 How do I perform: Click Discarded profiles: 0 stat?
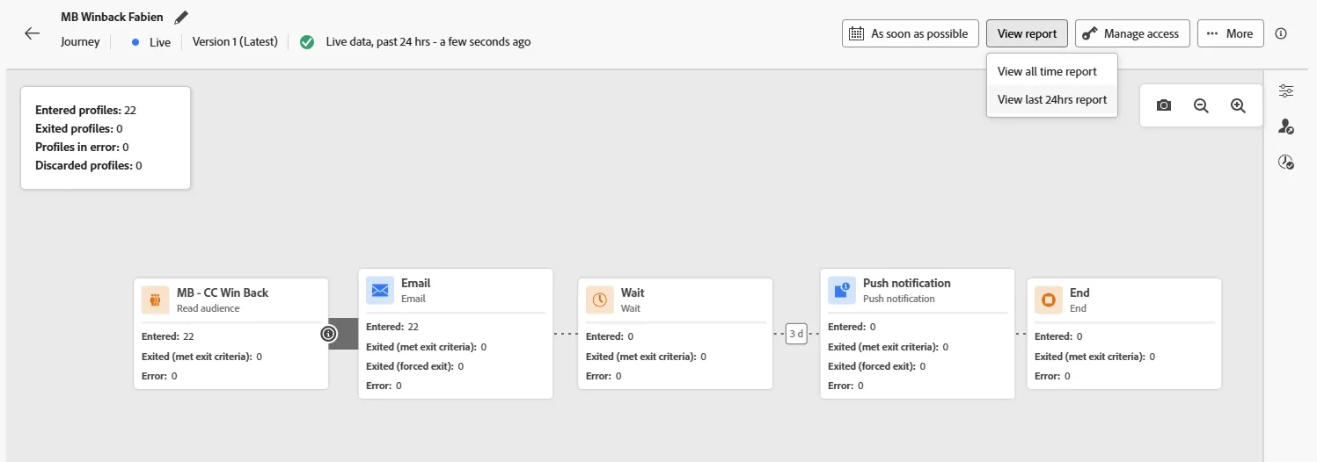coord(88,165)
